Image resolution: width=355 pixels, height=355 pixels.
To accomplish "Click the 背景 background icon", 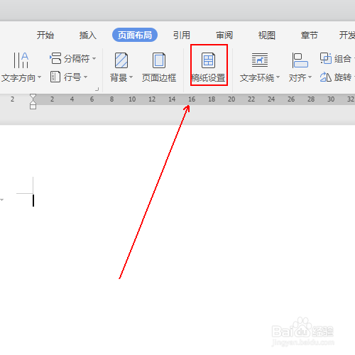I will click(x=121, y=60).
